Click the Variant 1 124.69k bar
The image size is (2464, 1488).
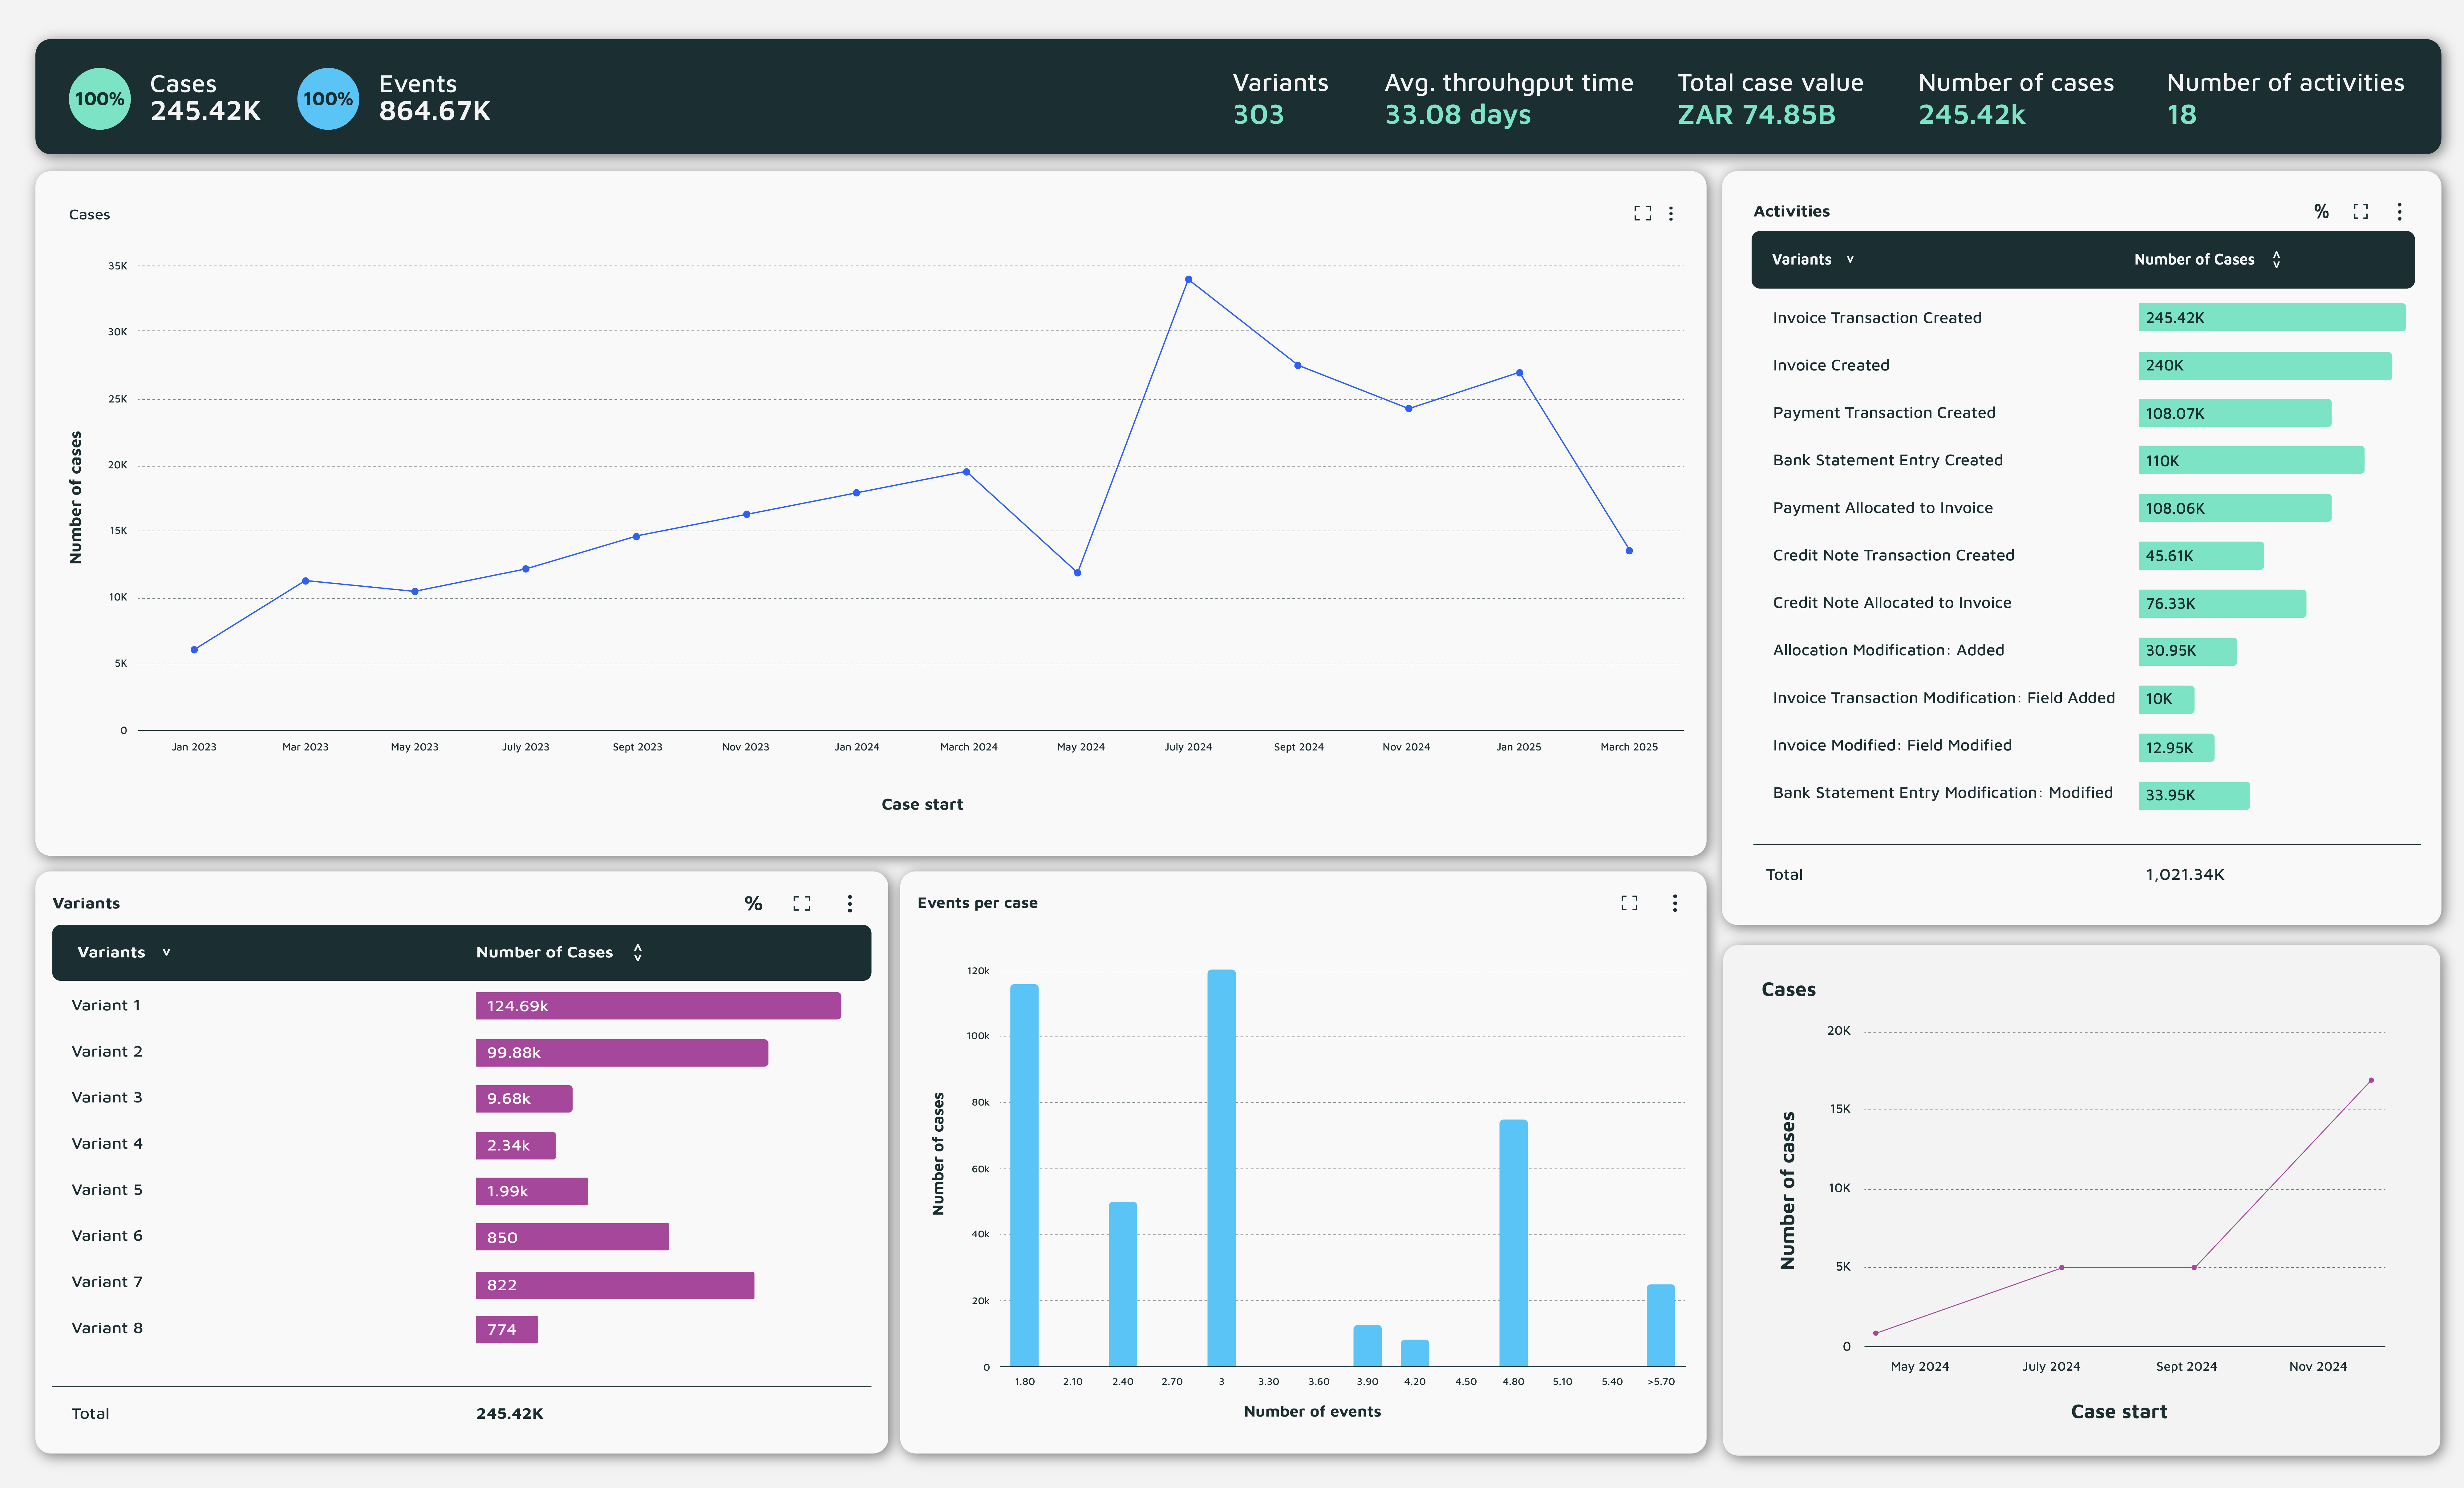(x=658, y=1006)
